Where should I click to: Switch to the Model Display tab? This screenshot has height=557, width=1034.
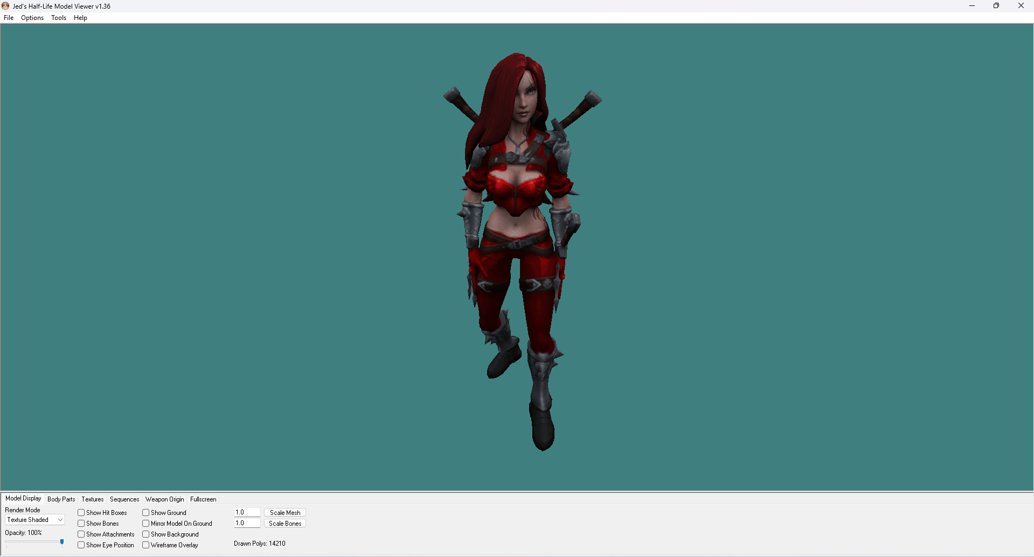[x=23, y=498]
